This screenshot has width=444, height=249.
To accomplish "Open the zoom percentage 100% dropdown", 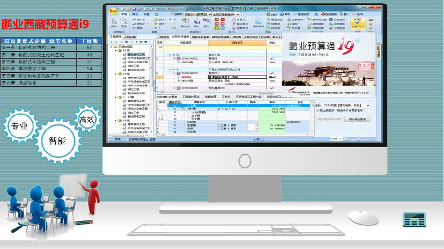I will 340,139.
